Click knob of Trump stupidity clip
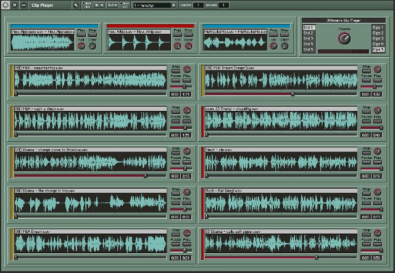The image size is (395, 273). [x=377, y=110]
